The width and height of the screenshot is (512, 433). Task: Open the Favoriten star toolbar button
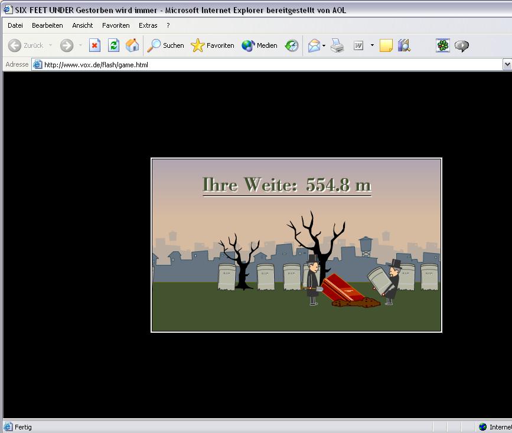[213, 45]
